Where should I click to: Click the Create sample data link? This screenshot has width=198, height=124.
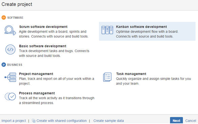[108, 121]
